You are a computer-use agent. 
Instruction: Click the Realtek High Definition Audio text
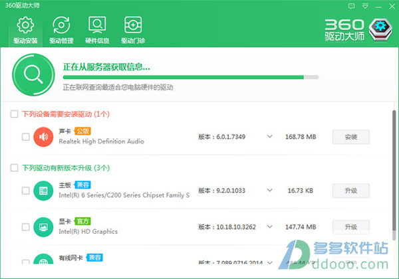coord(101,141)
